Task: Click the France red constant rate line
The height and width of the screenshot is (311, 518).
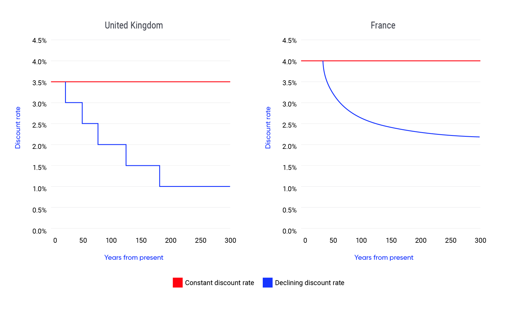Action: (x=403, y=61)
